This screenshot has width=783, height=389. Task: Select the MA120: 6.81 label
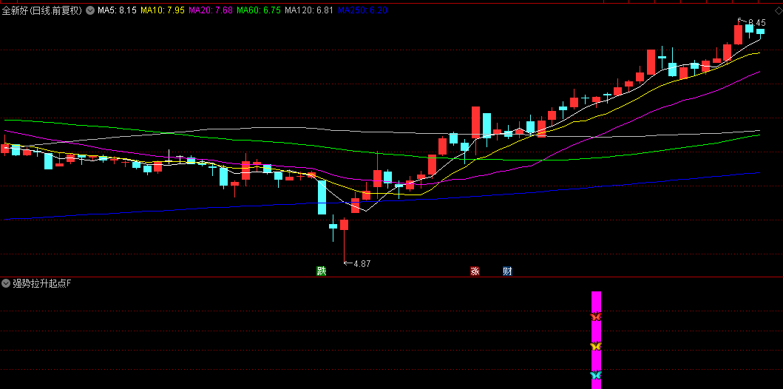tap(309, 10)
